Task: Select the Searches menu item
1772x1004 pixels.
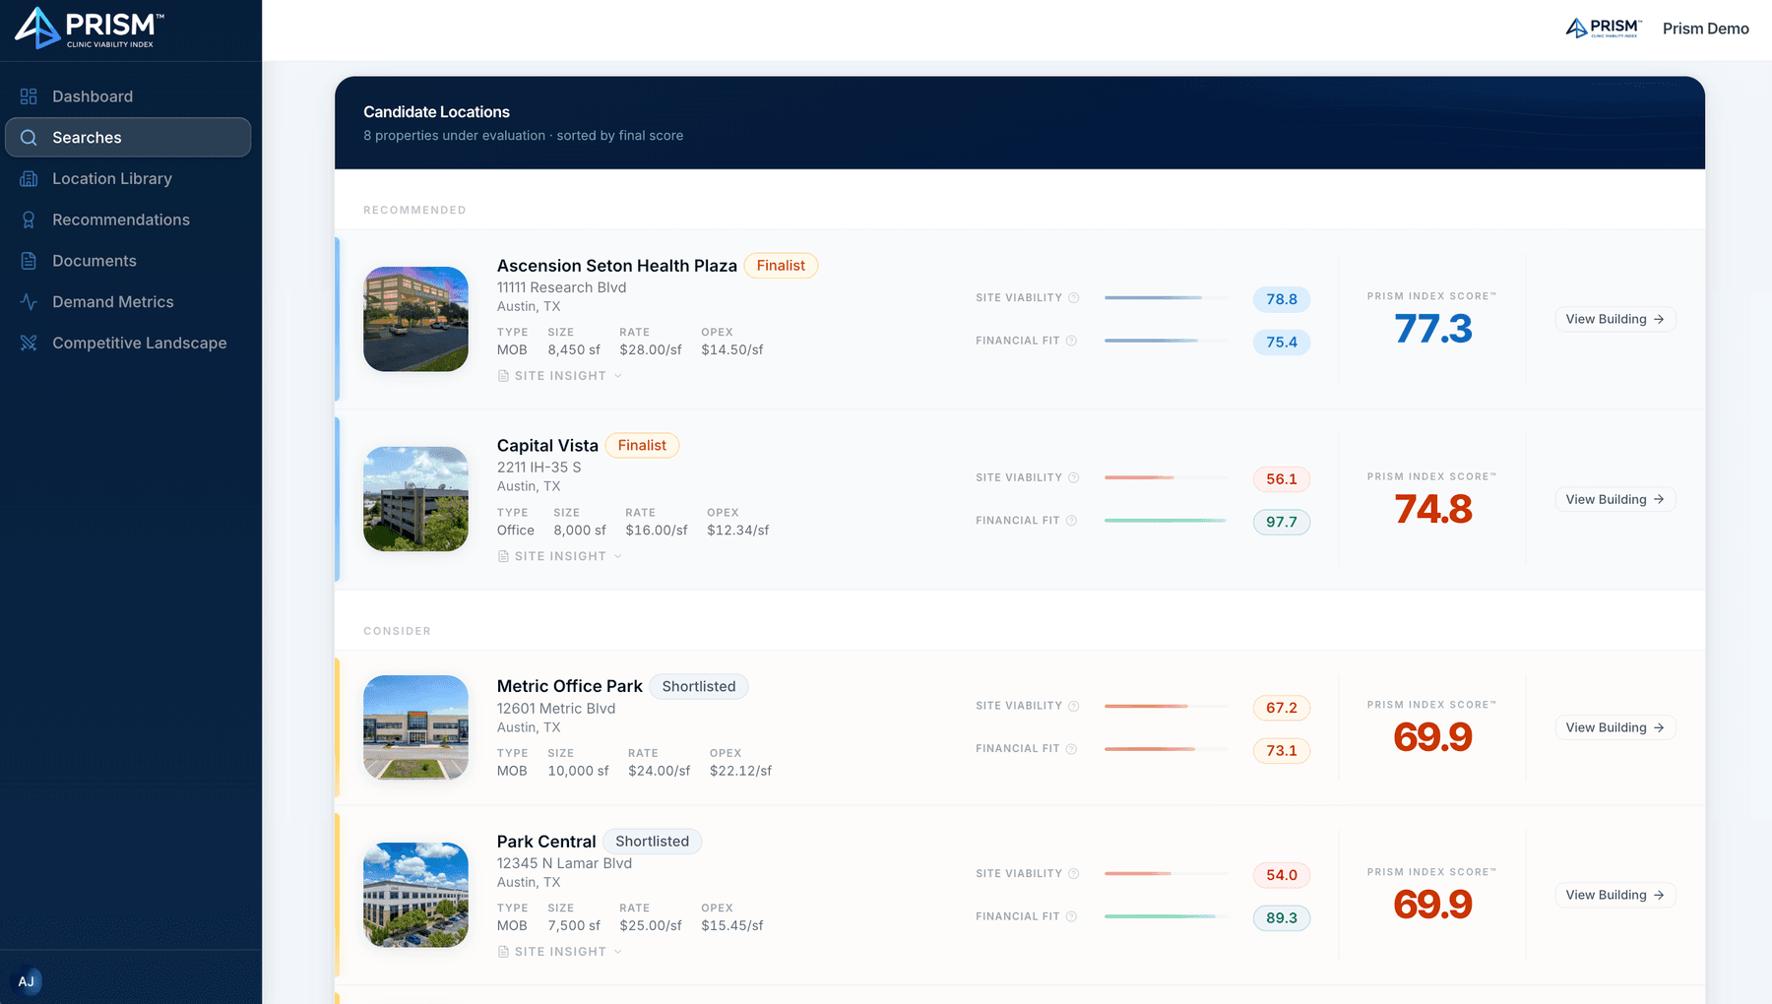Action: (128, 138)
